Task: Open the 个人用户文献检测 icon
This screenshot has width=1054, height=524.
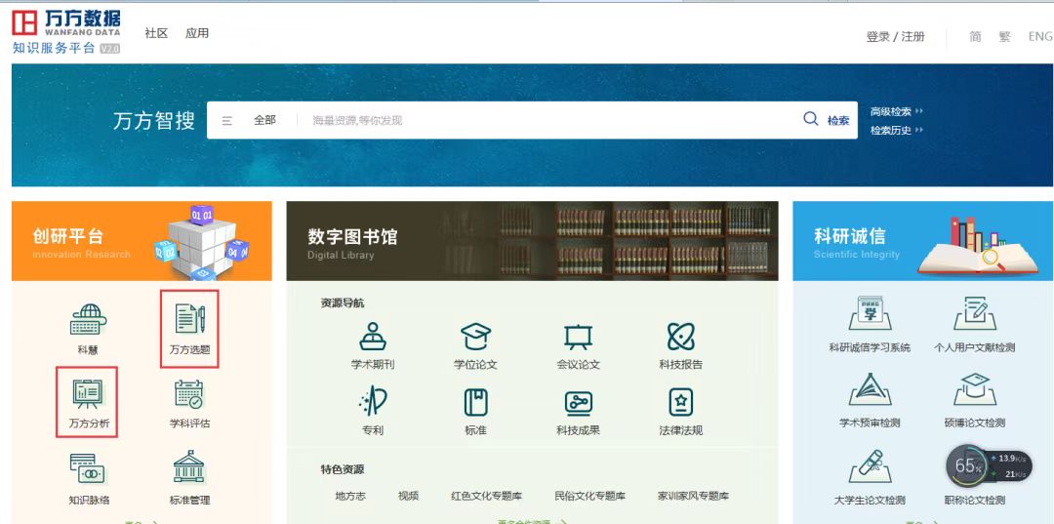Action: (975, 313)
